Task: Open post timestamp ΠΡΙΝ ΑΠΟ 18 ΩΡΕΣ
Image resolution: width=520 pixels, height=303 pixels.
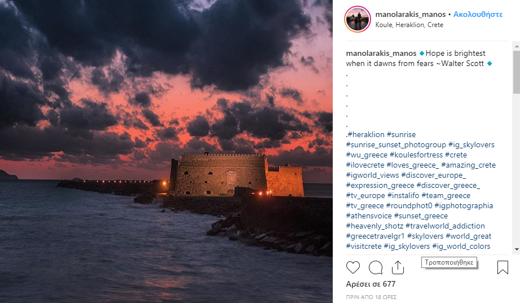Action: click(371, 297)
